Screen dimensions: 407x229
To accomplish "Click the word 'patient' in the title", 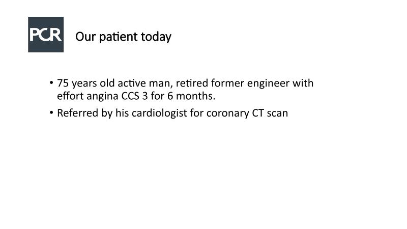I will pyautogui.click(x=119, y=37).
